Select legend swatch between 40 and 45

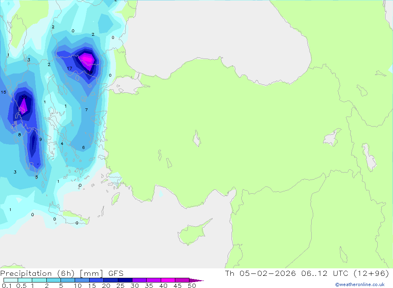[168, 280]
